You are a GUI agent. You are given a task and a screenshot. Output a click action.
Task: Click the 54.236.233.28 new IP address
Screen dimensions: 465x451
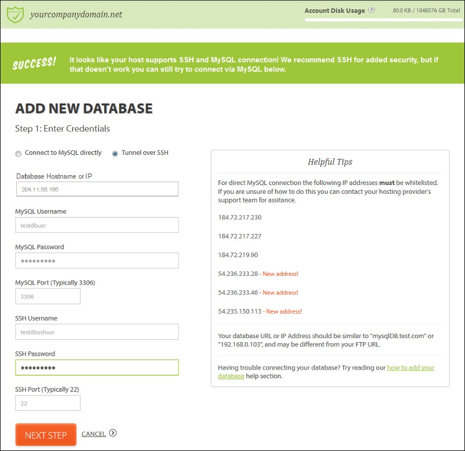pos(238,274)
